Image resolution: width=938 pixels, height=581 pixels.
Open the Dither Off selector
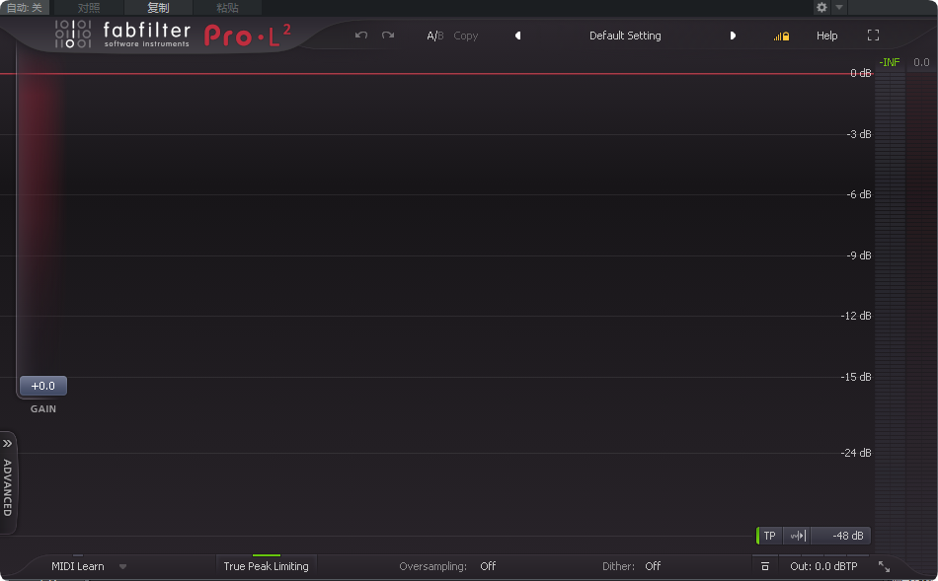point(653,566)
